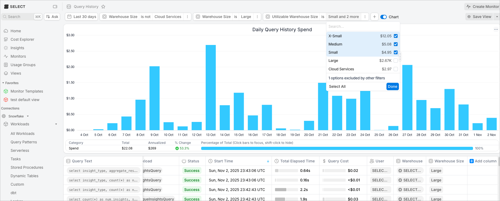Open kebab menu on Utilizable Warehouse Size filter
The height and width of the screenshot is (201, 500).
tap(365, 17)
